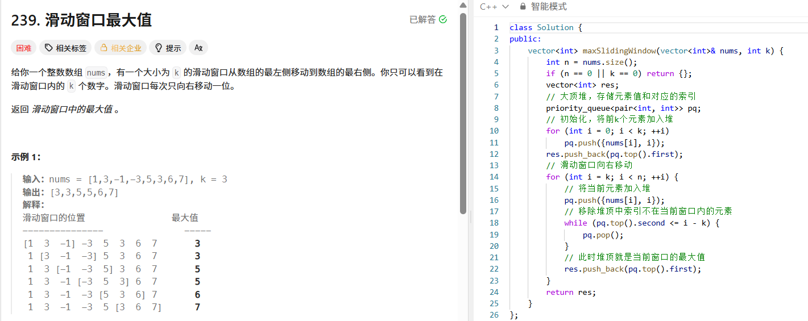This screenshot has width=808, height=321.
Task: Click the 最大值 column header
Action: pos(185,218)
